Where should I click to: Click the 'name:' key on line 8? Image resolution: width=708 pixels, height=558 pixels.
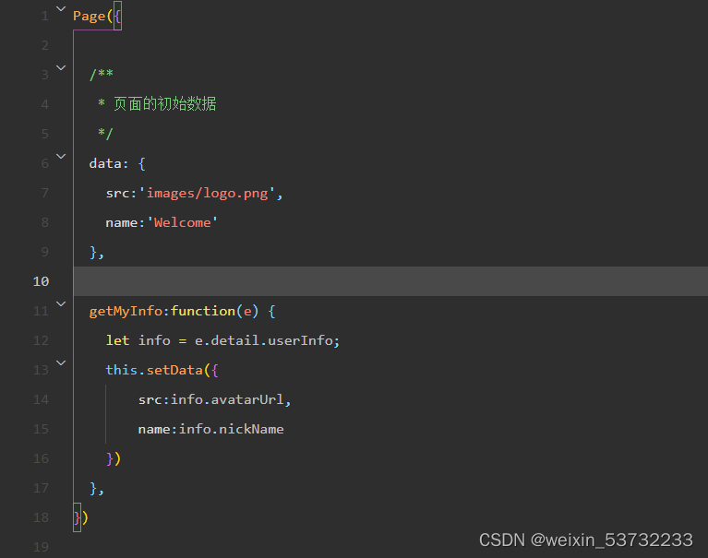(126, 222)
